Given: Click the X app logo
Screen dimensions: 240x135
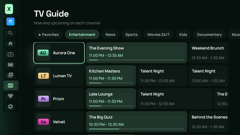Looking at the screenshot, I should pyautogui.click(x=9, y=9).
